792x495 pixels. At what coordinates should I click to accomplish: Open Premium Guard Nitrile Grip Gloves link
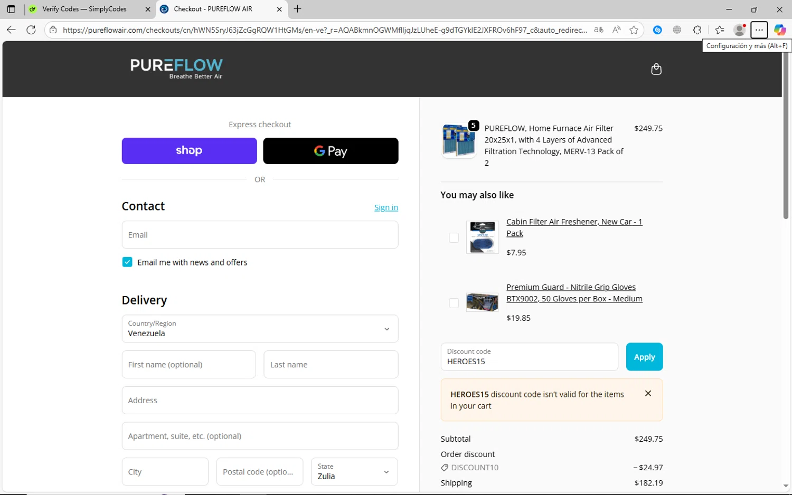tap(574, 293)
